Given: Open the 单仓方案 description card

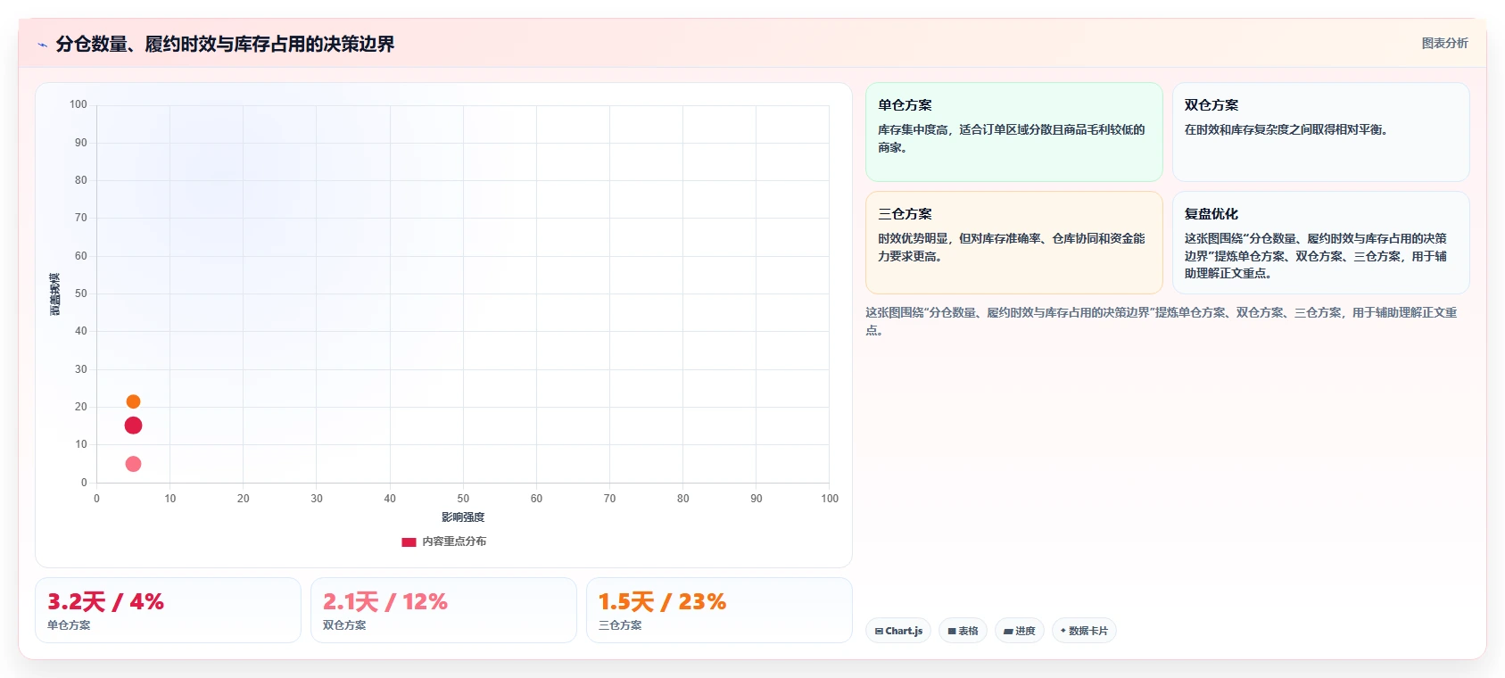Looking at the screenshot, I should (x=1014, y=132).
